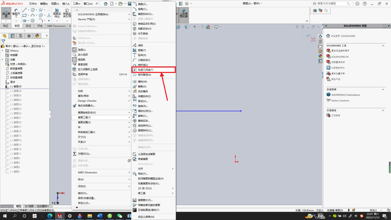Open Microsoft Edge from the taskbar
Image resolution: width=391 pixels, height=220 pixels.
(x=50, y=216)
